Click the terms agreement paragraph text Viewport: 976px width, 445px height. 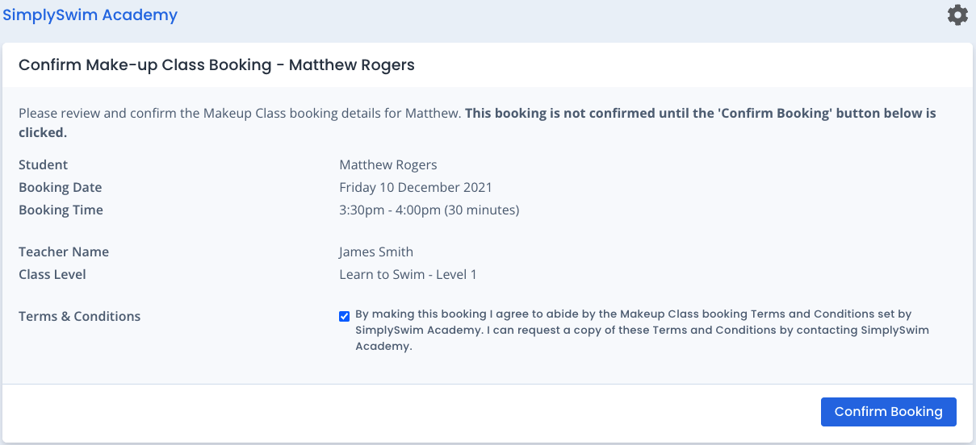[x=633, y=330]
